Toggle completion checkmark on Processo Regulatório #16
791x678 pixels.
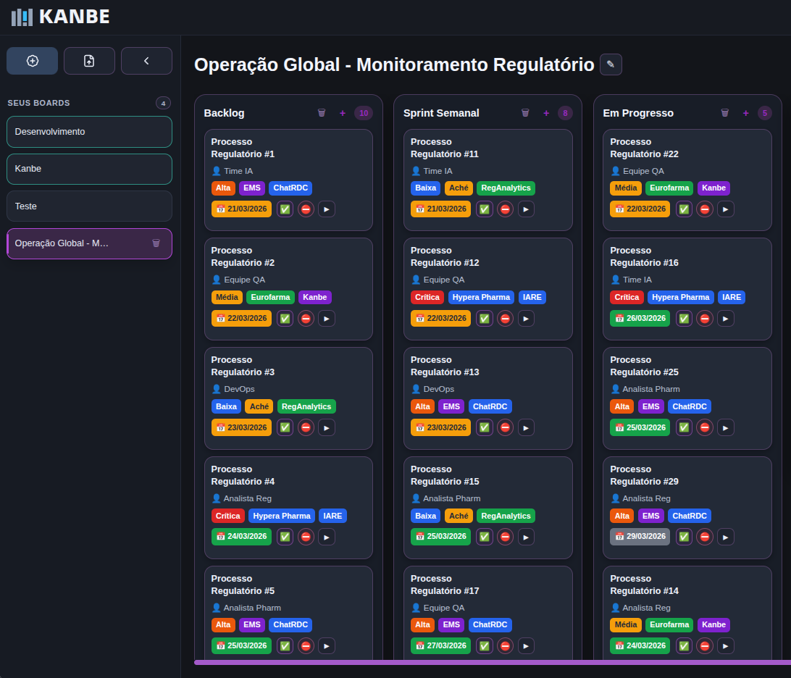click(683, 318)
